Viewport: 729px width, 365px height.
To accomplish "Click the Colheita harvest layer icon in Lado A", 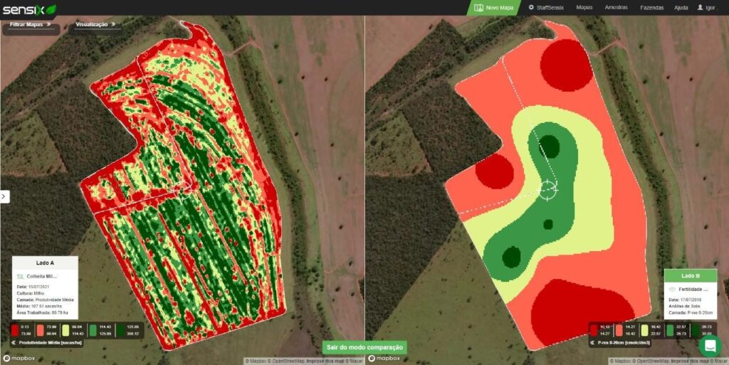I will 20,275.
